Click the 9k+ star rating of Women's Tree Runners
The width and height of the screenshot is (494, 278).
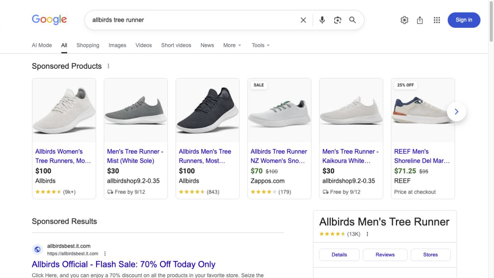(55, 192)
